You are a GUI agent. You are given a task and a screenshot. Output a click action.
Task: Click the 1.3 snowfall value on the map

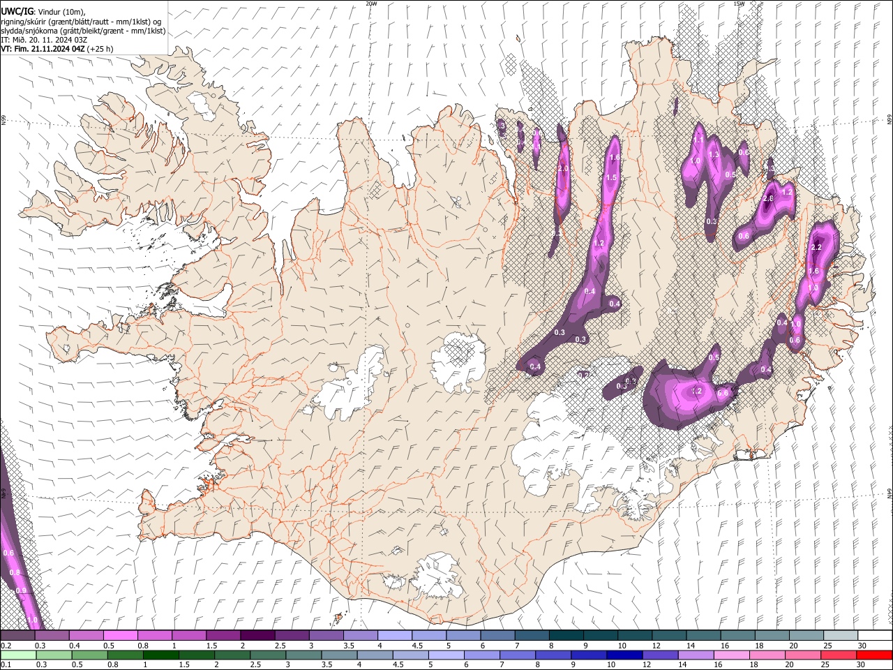click(x=714, y=155)
